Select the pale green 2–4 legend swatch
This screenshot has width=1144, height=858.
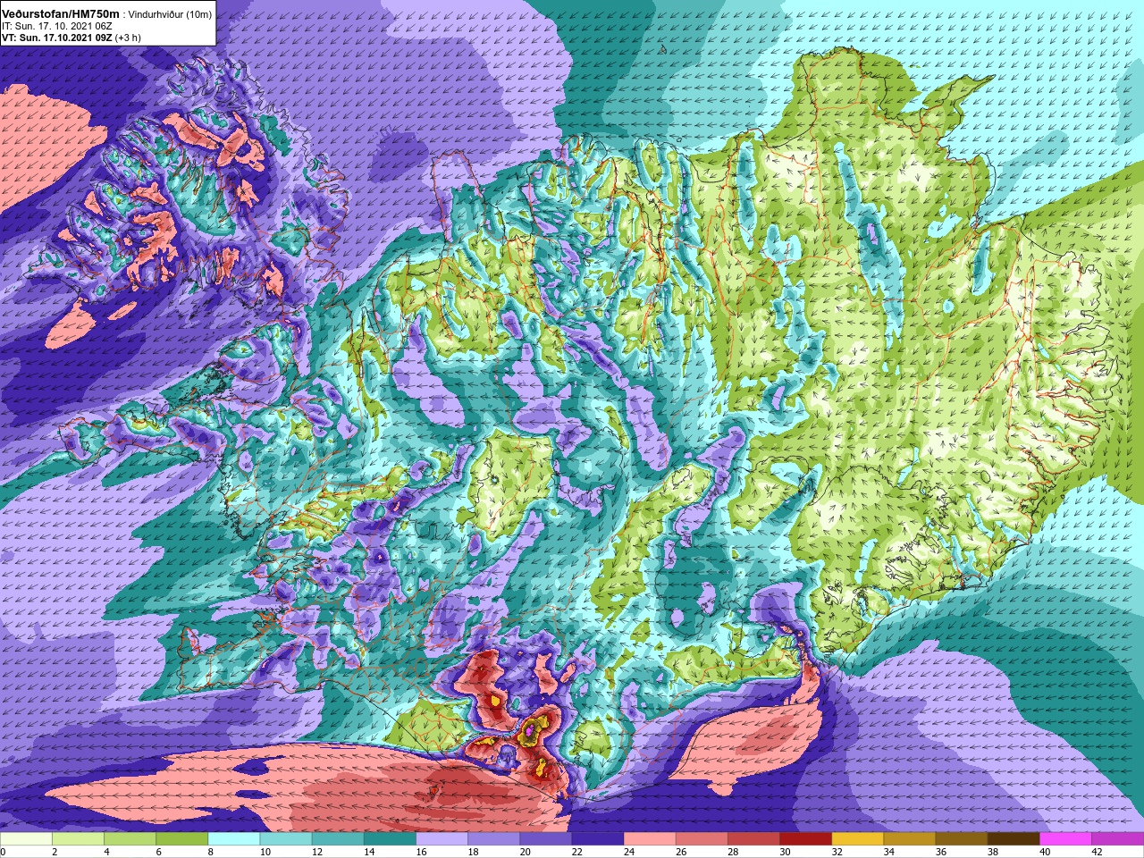click(78, 839)
